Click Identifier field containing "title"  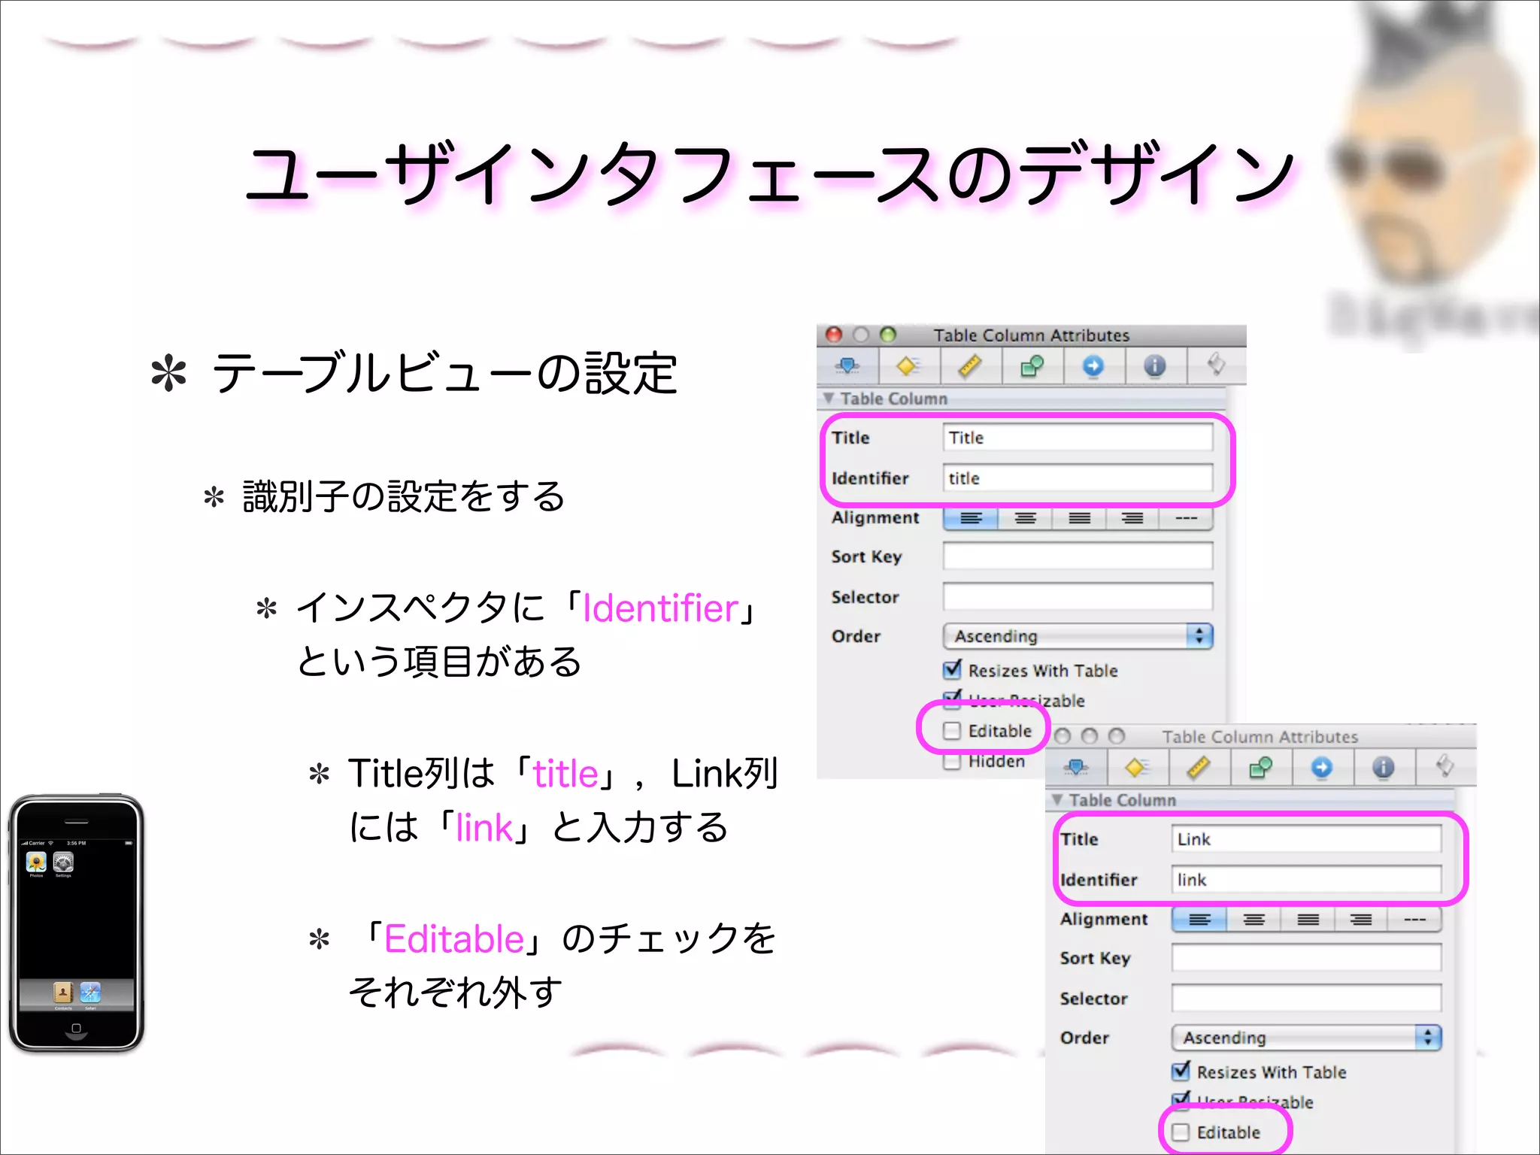[1078, 478]
